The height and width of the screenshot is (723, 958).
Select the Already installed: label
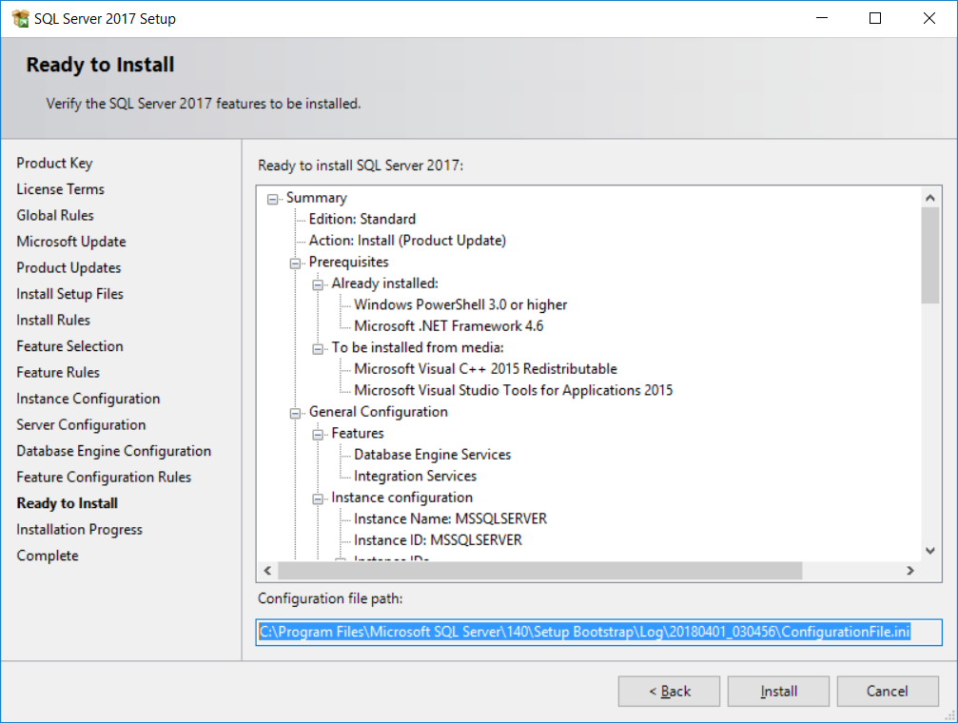pyautogui.click(x=385, y=283)
